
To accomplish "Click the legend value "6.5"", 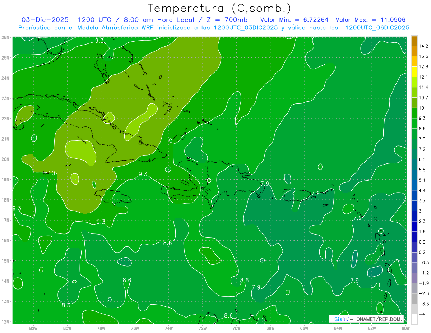I will click(x=422, y=159).
